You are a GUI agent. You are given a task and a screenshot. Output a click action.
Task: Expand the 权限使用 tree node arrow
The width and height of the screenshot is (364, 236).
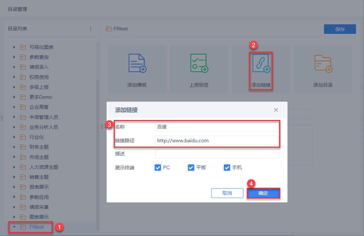click(x=14, y=77)
